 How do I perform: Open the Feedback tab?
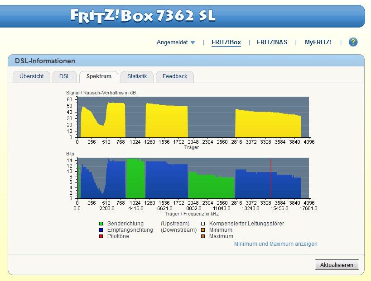coord(175,76)
